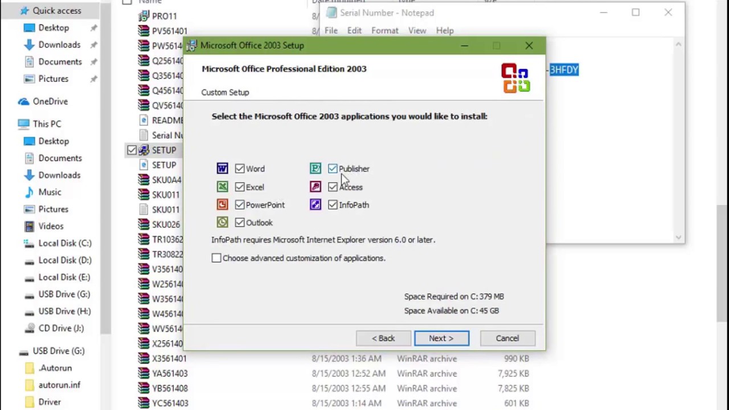This screenshot has width=729, height=410.
Task: Toggle the selection checkbox beside SETUP file
Action: [132, 150]
